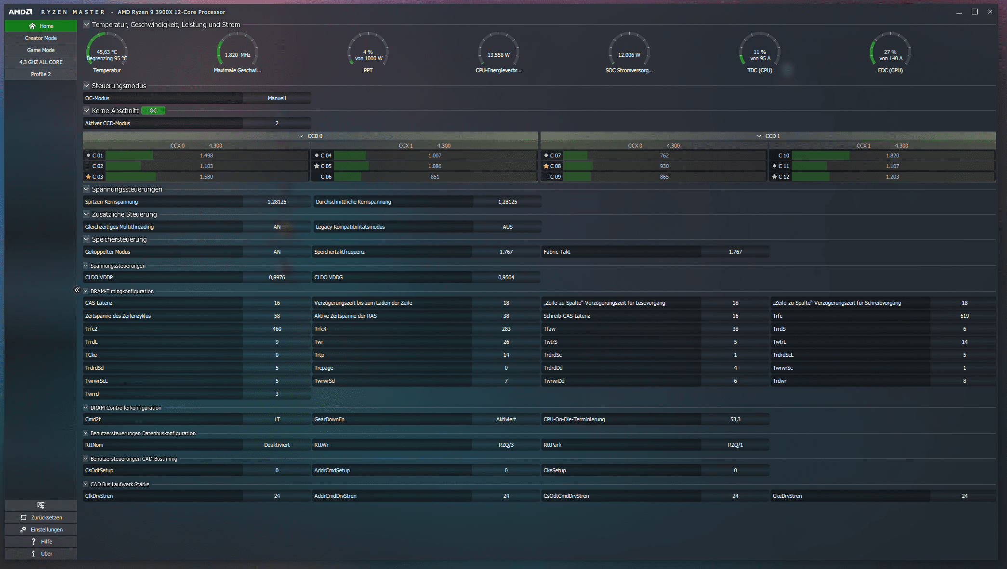Click the C 06 core speed bar
Image resolution: width=1007 pixels, height=569 pixels.
[435, 177]
